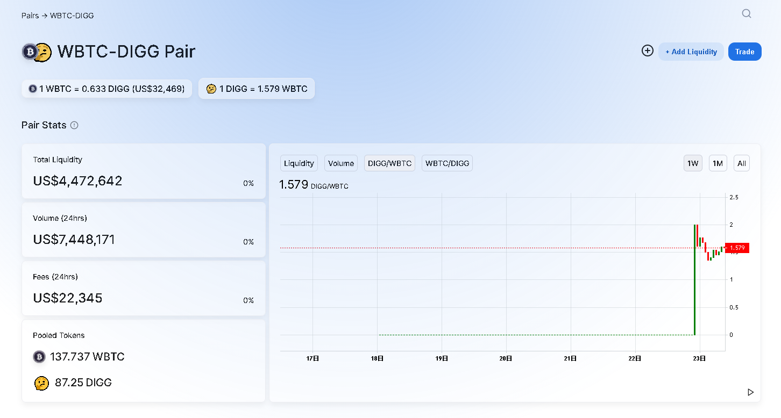Click the WBTC icon in Pooled Tokens
Screen dimensions: 781x418
click(39, 357)
